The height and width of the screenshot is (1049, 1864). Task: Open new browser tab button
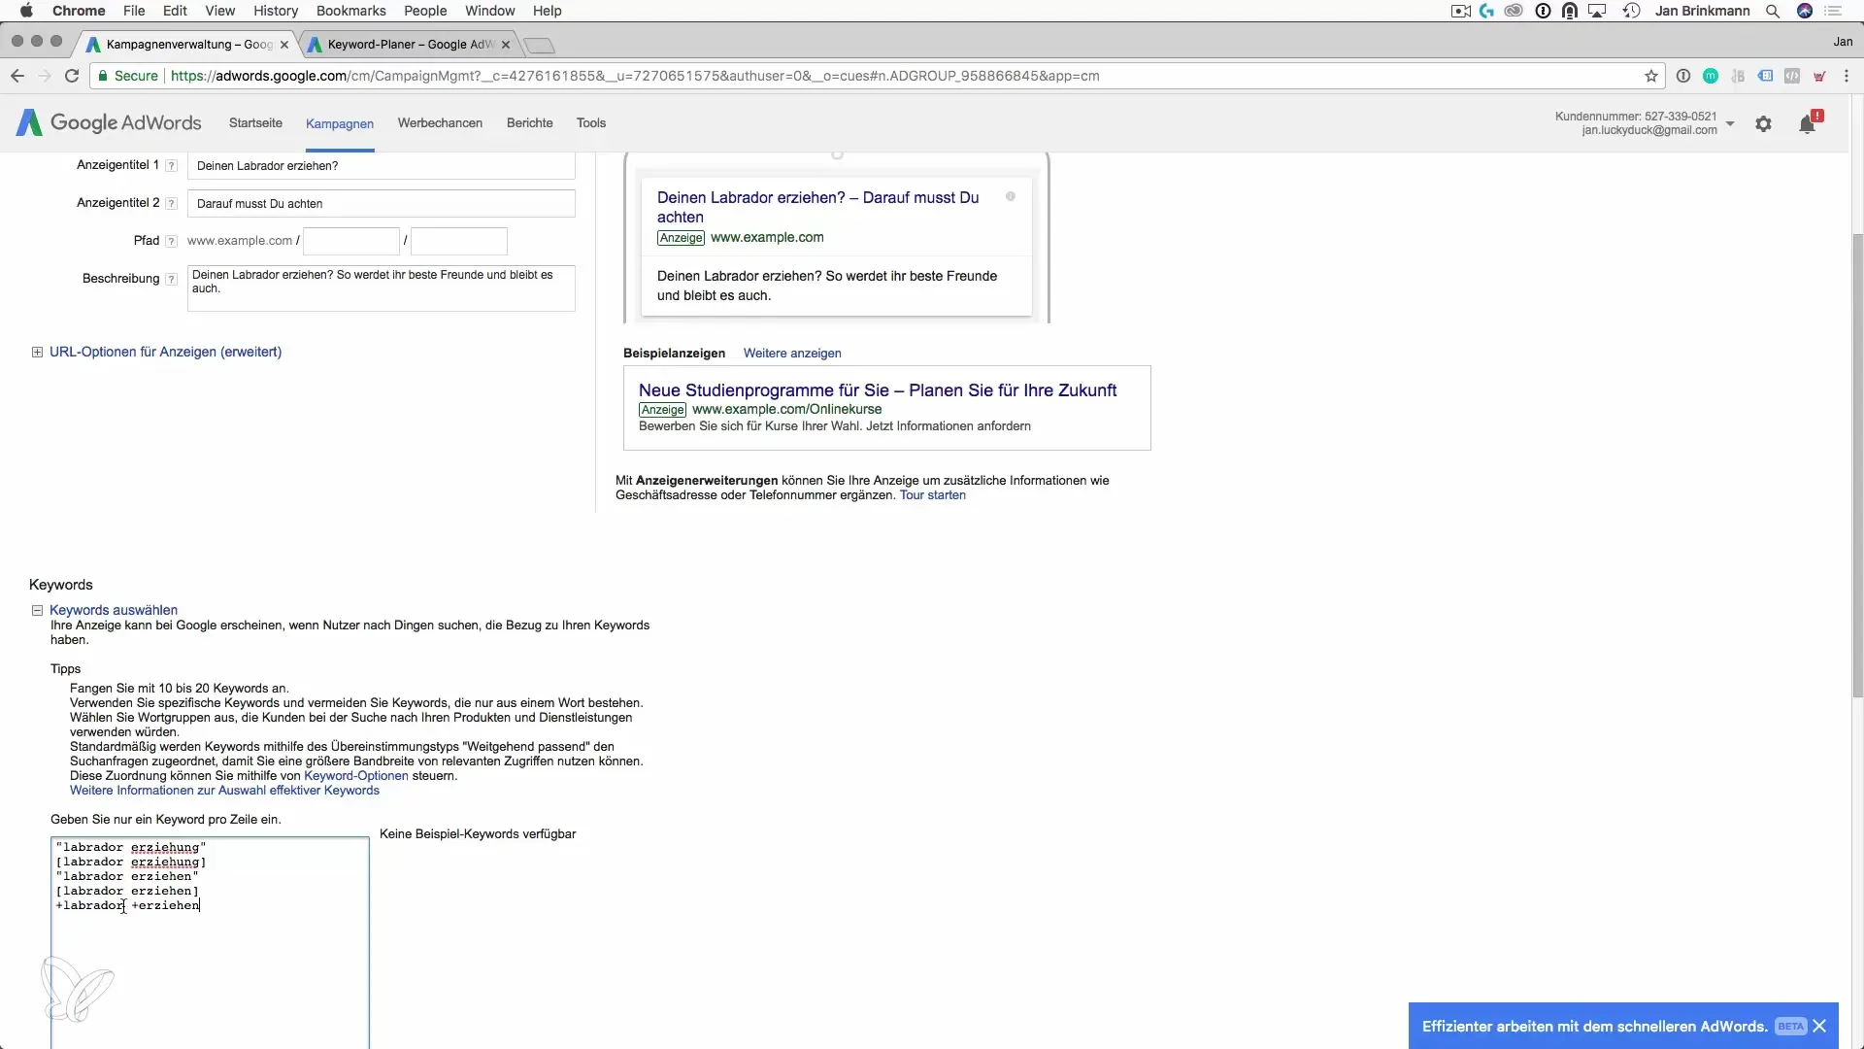point(539,46)
